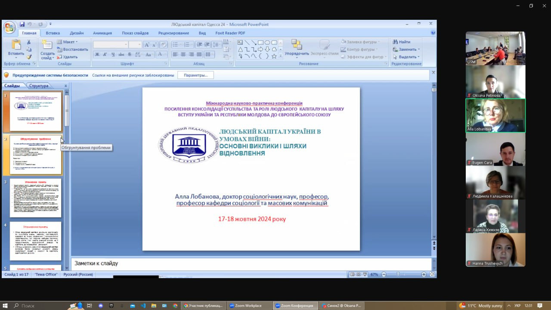This screenshot has width=551, height=310.
Task: Toggle bold (Ж) formatting
Action: [97, 54]
